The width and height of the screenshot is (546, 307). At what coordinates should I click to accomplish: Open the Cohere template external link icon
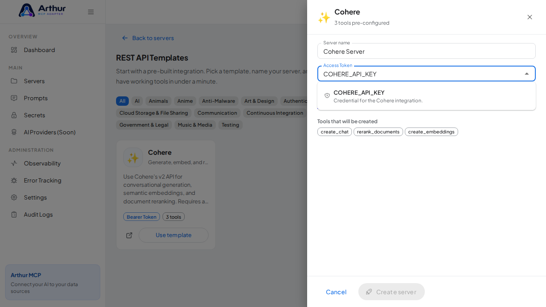pyautogui.click(x=129, y=235)
